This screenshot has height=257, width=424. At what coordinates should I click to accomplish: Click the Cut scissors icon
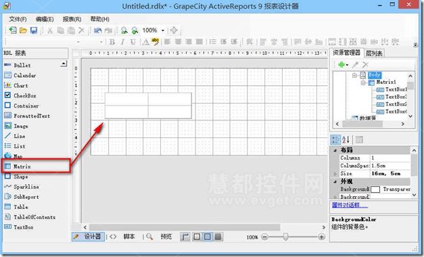tap(50, 30)
